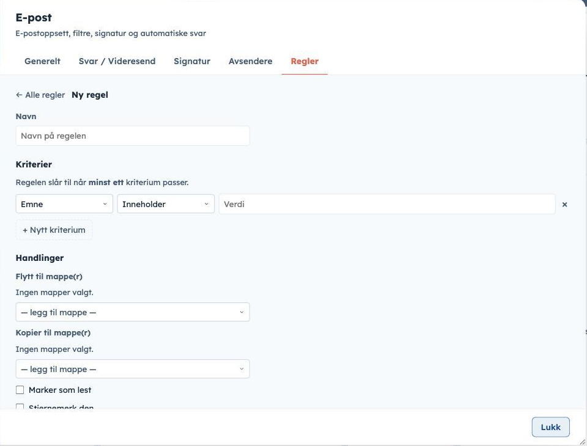Go back to Alle regler
The width and height of the screenshot is (587, 446).
click(40, 95)
